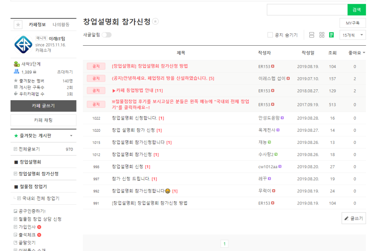Click author 안성도윤맘
Screen dimensions: 391x251
coord(269,118)
